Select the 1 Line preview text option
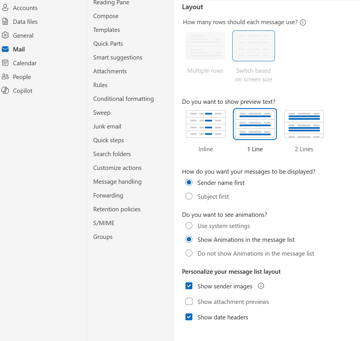 click(255, 124)
